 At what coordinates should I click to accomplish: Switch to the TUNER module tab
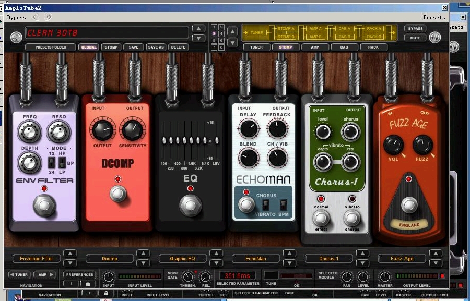point(256,47)
